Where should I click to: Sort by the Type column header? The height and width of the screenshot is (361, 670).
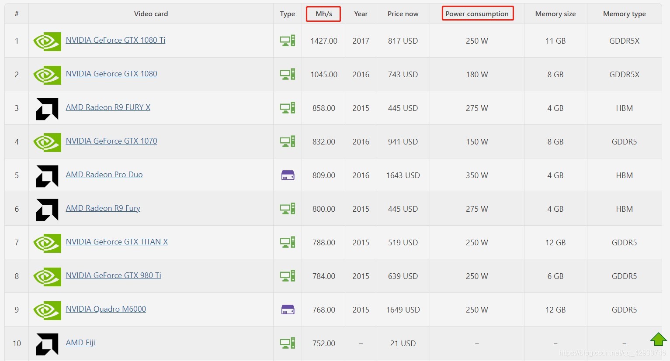pos(288,14)
